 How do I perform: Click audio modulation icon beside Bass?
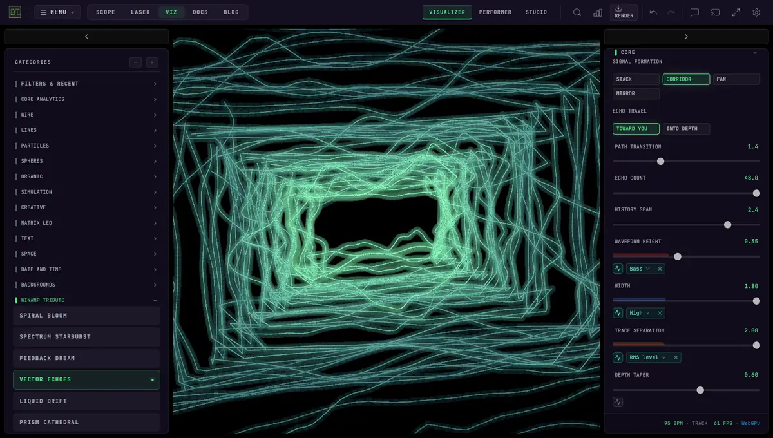(618, 269)
